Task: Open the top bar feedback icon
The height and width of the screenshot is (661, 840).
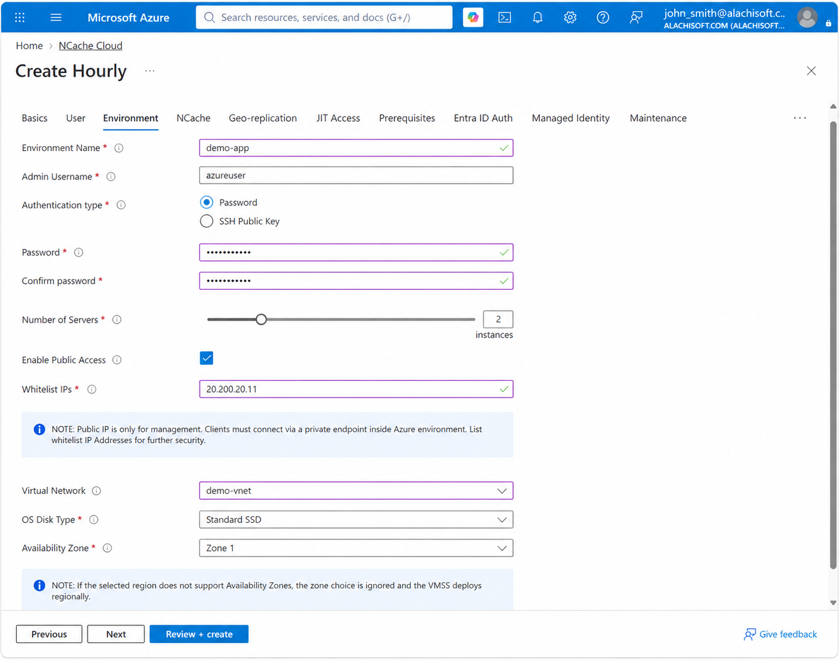Action: click(636, 17)
